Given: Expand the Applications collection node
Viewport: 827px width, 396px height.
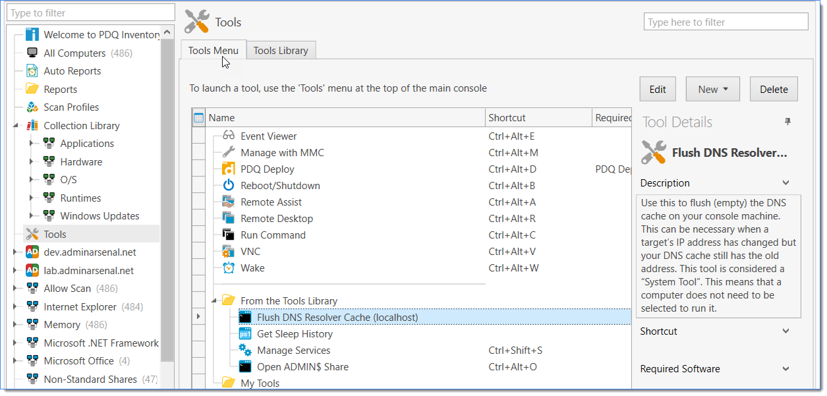Looking at the screenshot, I should coord(31,144).
